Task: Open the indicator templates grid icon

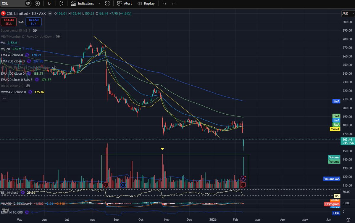Action: [x=107, y=4]
